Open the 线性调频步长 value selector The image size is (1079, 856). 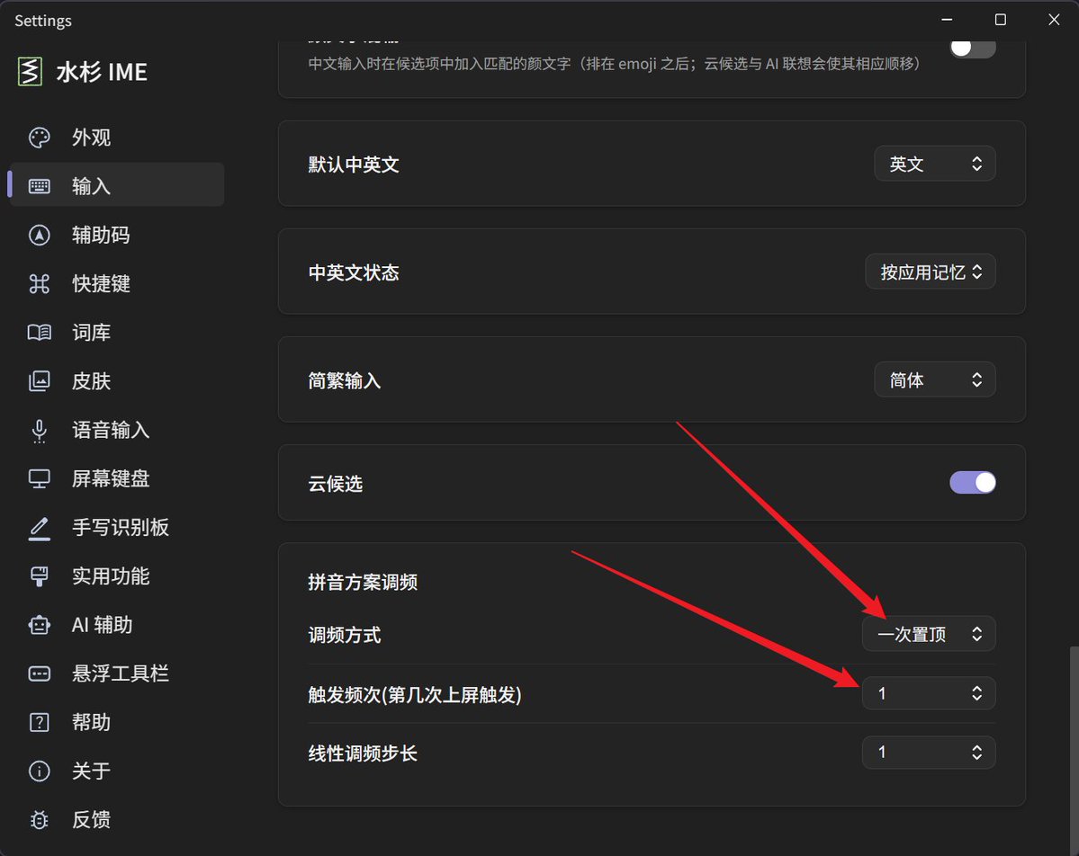click(929, 753)
